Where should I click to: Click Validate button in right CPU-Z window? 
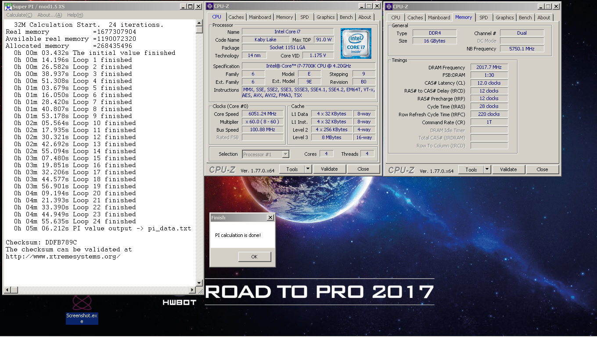[508, 169]
